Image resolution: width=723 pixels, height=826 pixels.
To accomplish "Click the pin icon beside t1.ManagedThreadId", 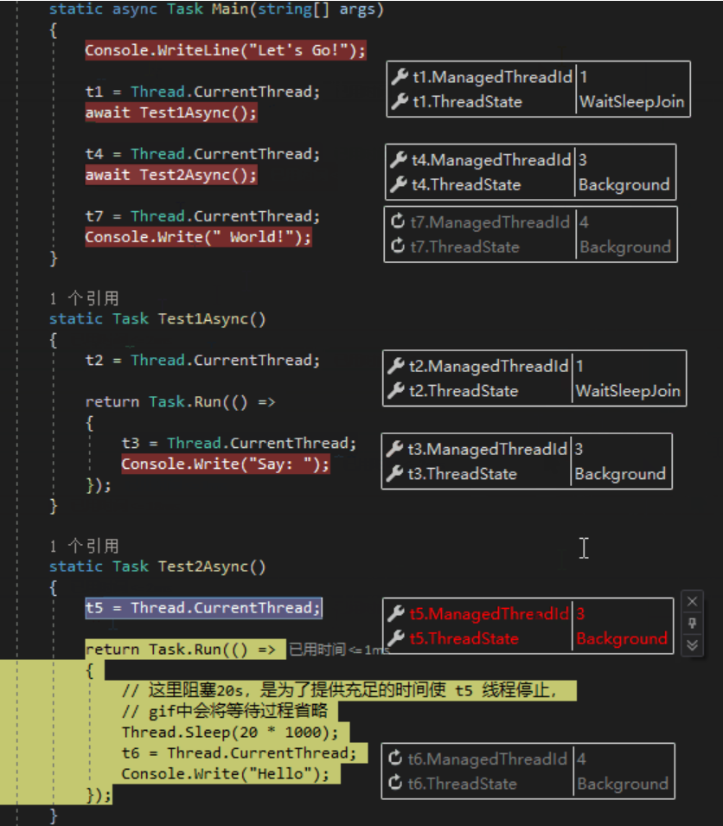I will click(x=400, y=77).
